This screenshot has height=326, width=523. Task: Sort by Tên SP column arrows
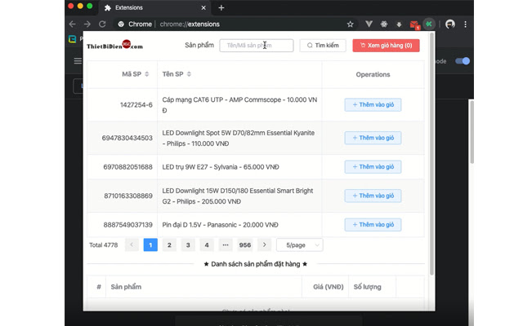tap(189, 74)
